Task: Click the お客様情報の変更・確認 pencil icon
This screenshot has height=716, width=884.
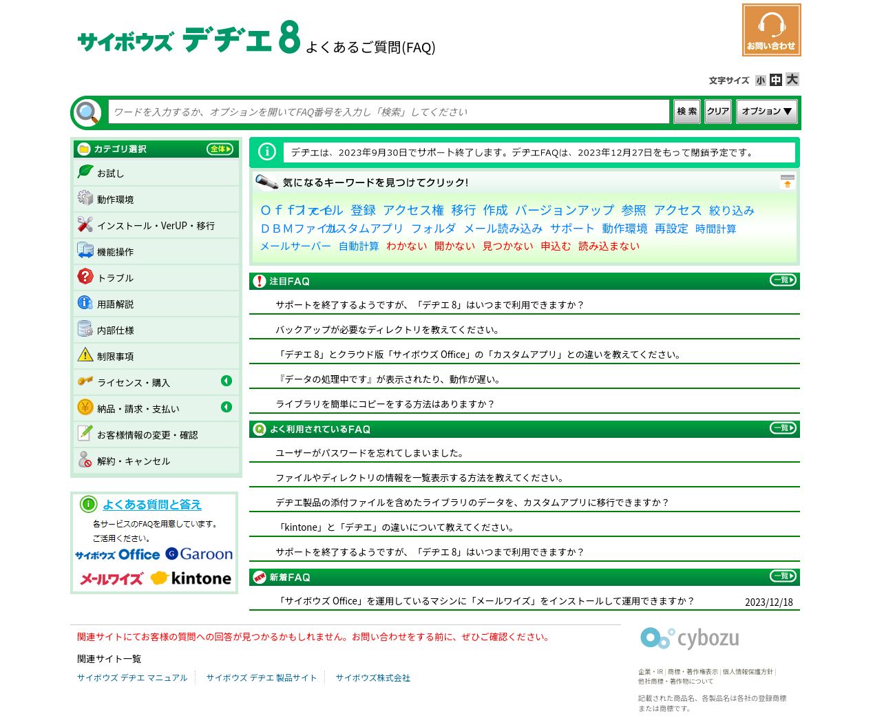Action: pyautogui.click(x=85, y=433)
